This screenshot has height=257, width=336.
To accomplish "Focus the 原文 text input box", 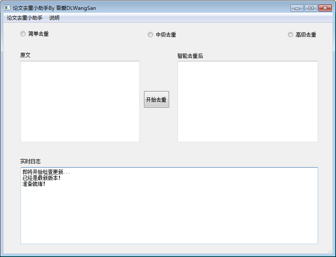I will click(x=80, y=102).
